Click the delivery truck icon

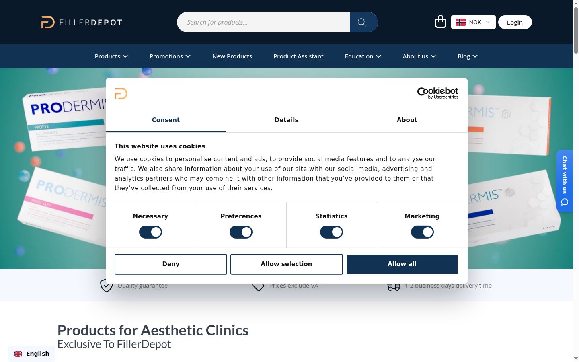coord(394,286)
